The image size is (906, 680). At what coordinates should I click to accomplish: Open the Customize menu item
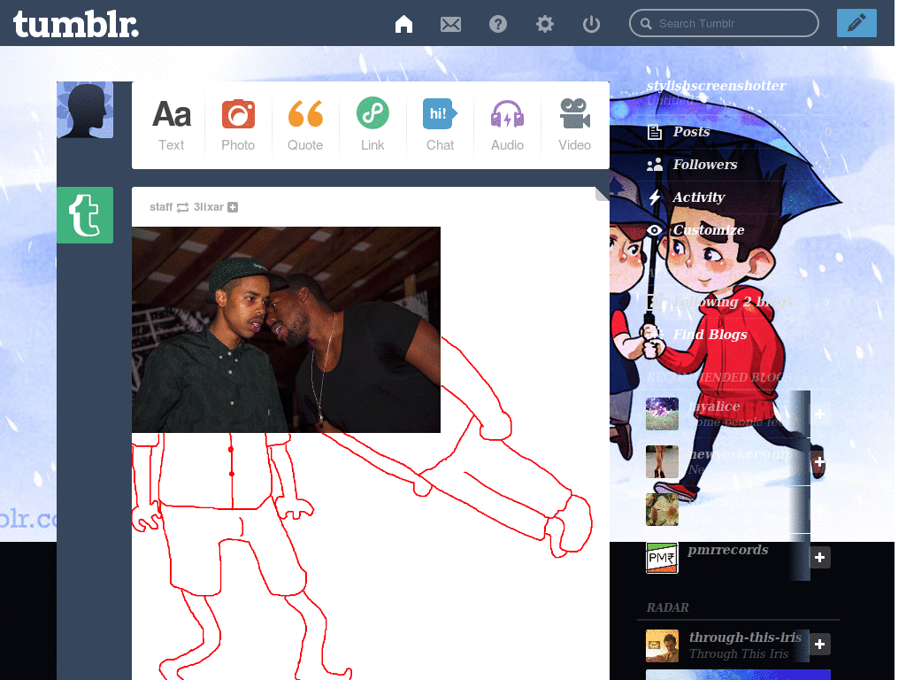709,230
